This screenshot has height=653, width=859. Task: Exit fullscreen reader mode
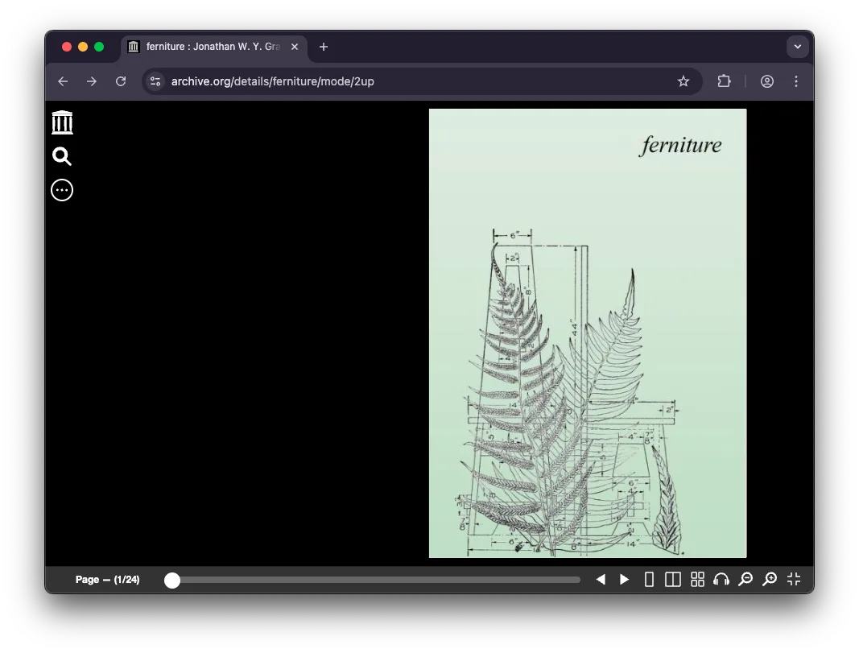pos(794,580)
